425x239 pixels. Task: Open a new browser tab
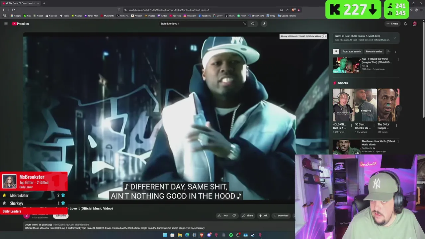(44, 3)
